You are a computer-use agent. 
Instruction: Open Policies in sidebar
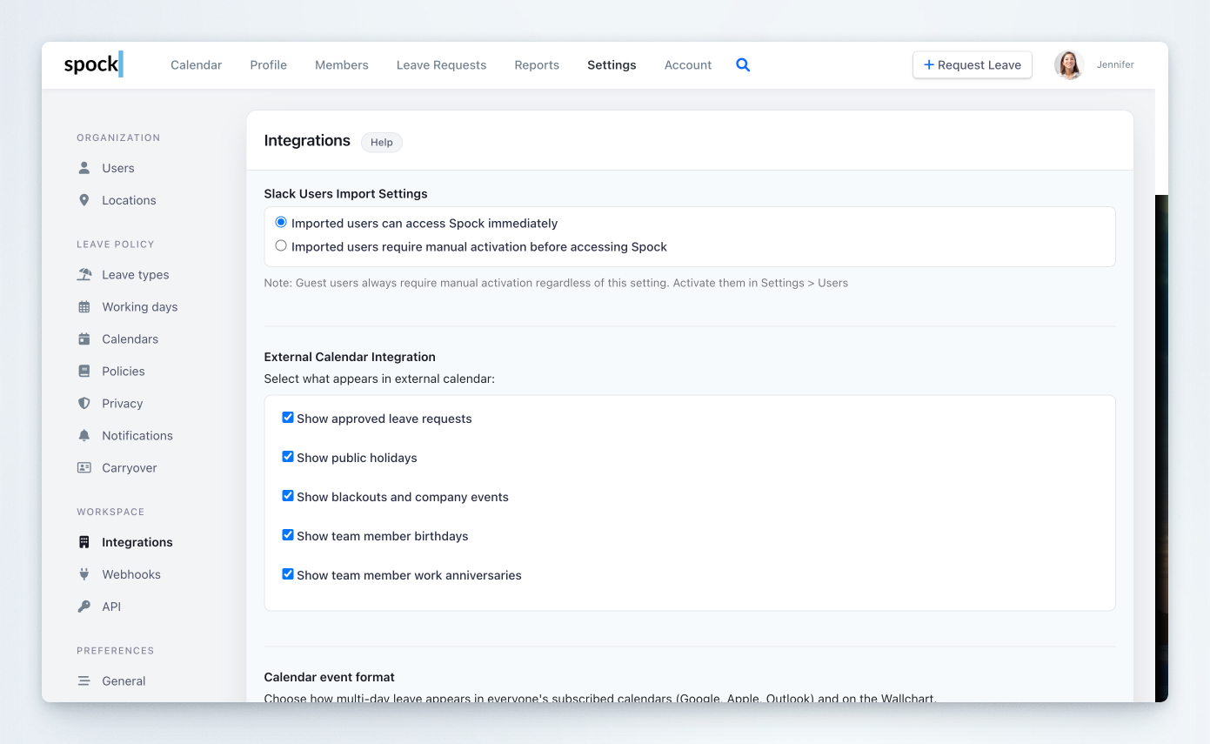pyautogui.click(x=124, y=372)
